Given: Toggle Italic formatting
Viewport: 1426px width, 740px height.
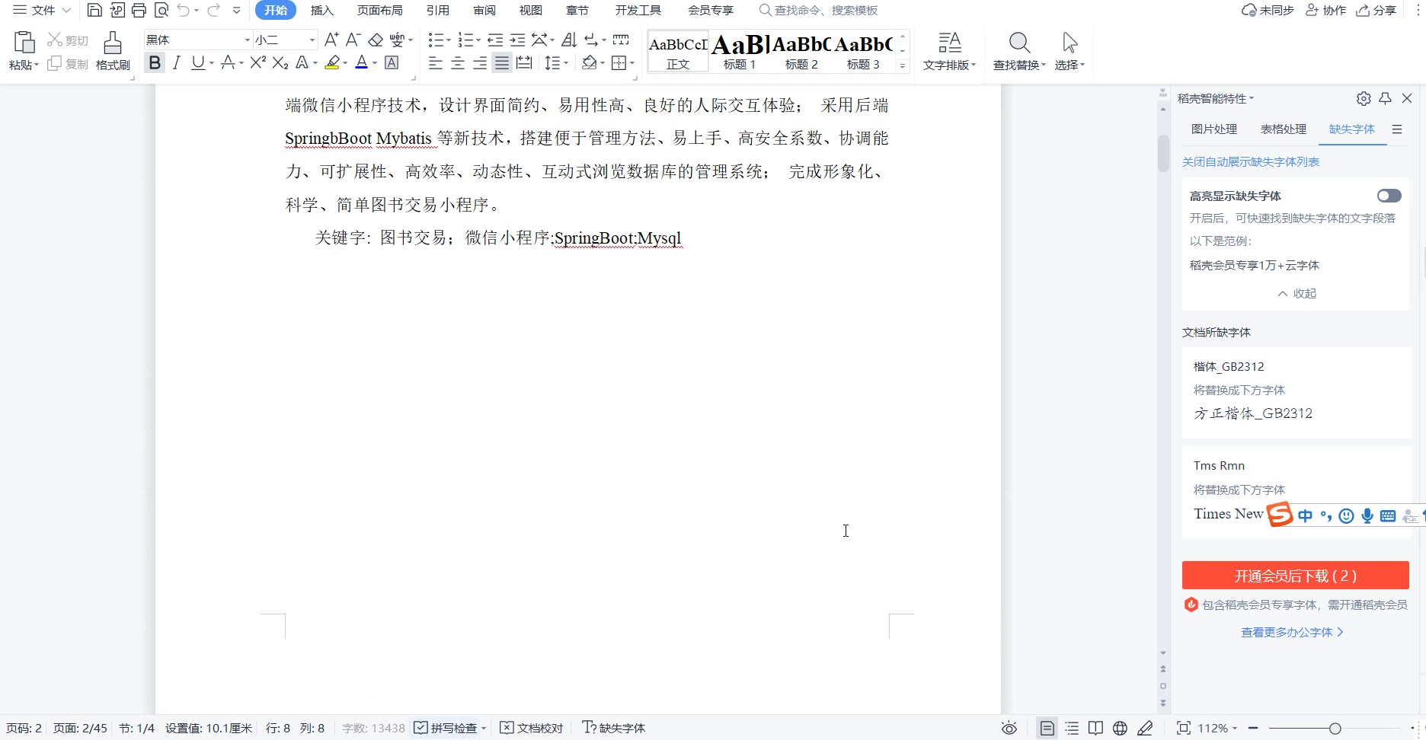Looking at the screenshot, I should 177,62.
